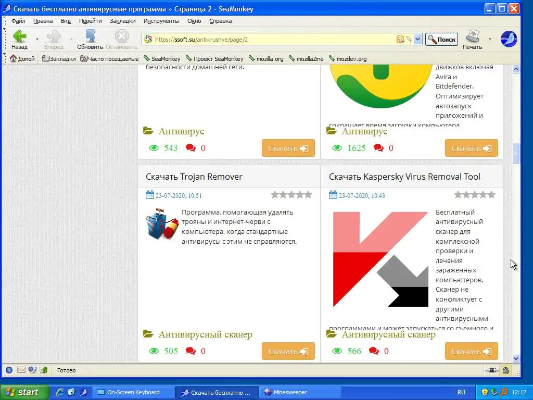Open the Инструменты menu
Viewport: 533px width, 400px height.
(161, 21)
